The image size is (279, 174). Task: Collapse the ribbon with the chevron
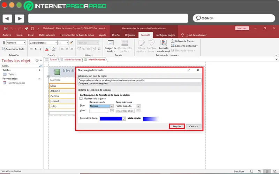pyautogui.click(x=276, y=55)
